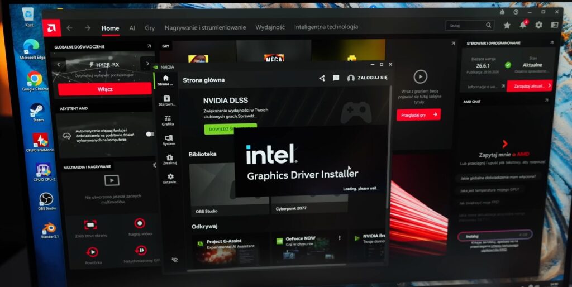Click the NVIDIA bottom-left overlay status icon
The width and height of the screenshot is (572, 287).
[175, 260]
